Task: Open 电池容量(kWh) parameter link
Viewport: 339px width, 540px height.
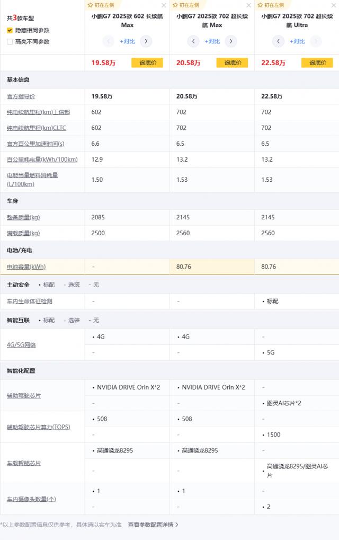Action: click(x=26, y=267)
